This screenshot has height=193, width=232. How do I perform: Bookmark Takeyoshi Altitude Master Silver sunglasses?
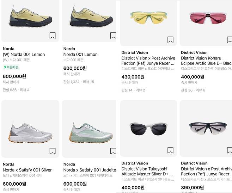(170, 150)
